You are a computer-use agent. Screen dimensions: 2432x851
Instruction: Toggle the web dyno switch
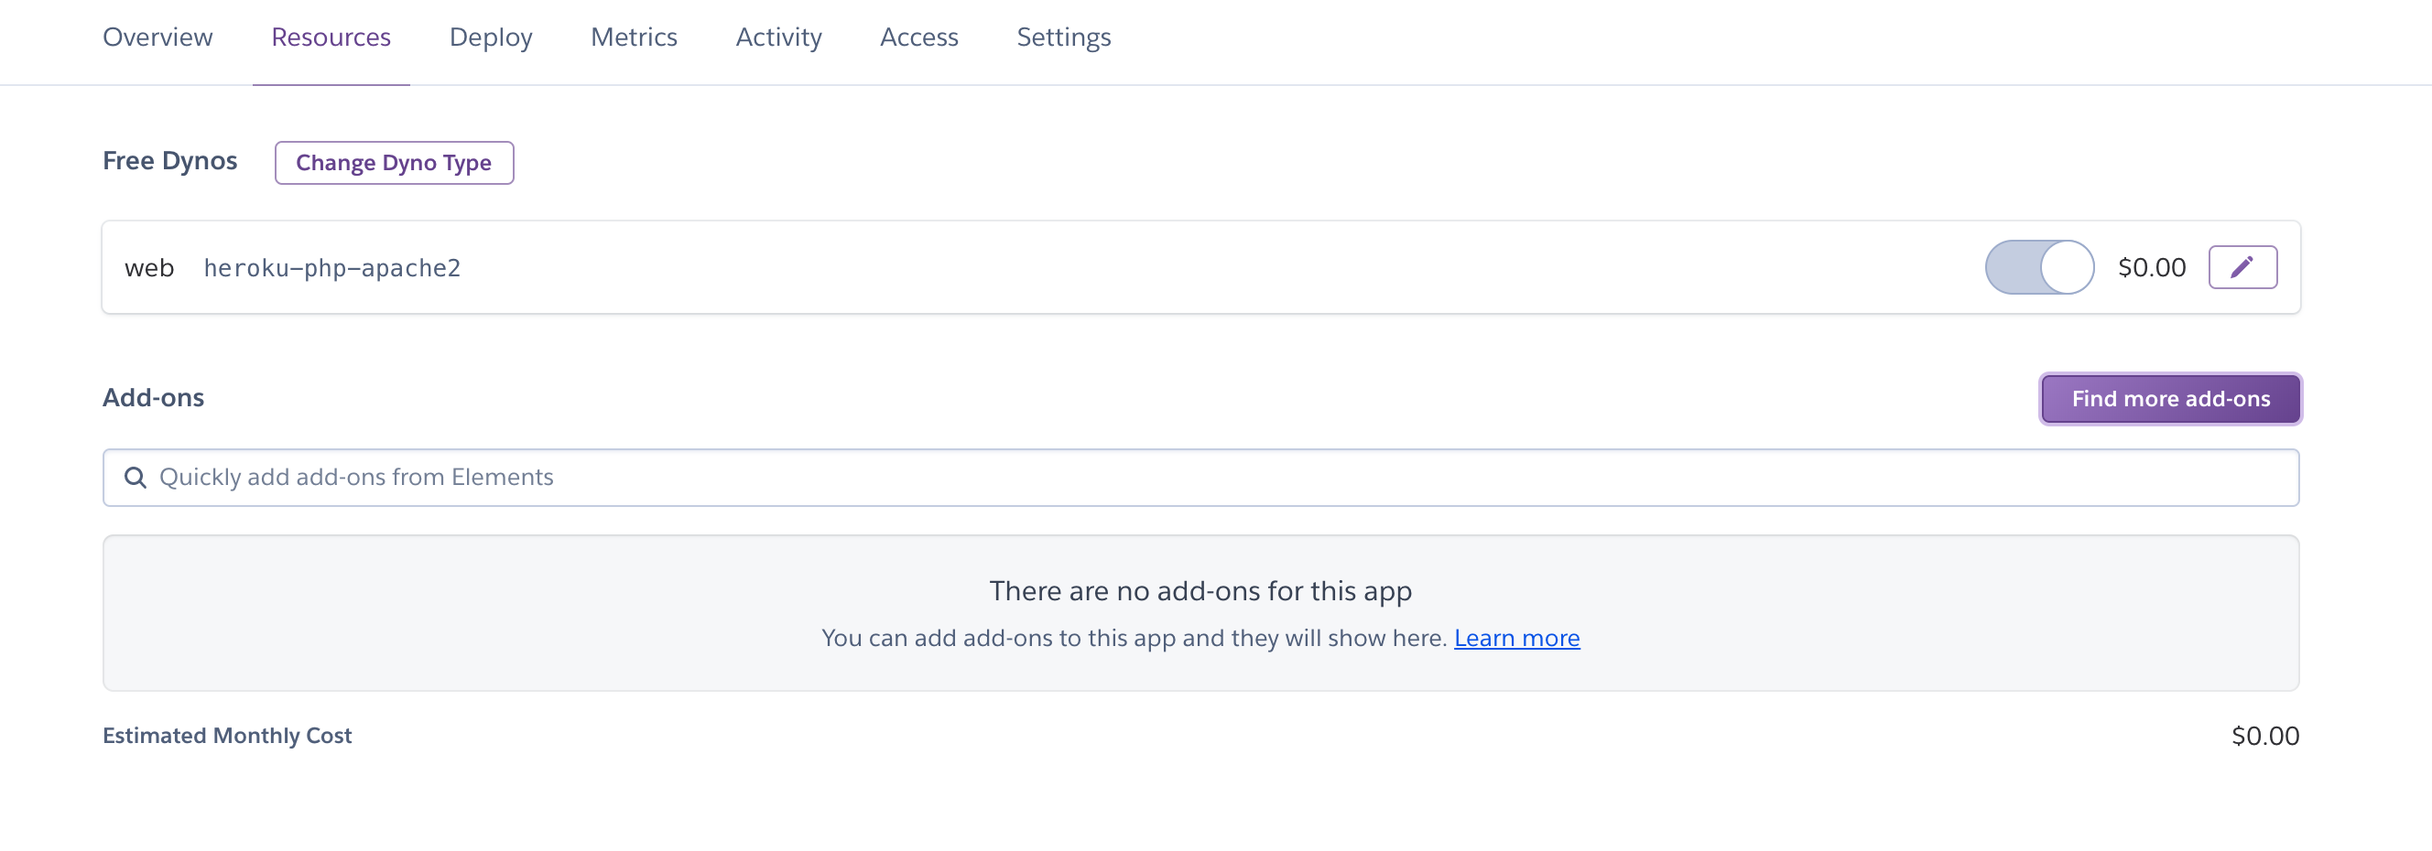click(2038, 267)
